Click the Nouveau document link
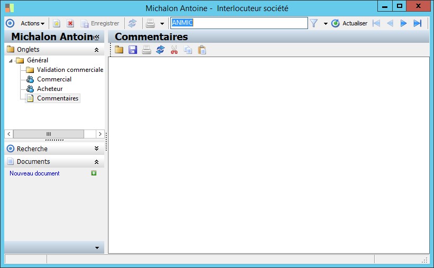The height and width of the screenshot is (268, 434). pos(34,173)
